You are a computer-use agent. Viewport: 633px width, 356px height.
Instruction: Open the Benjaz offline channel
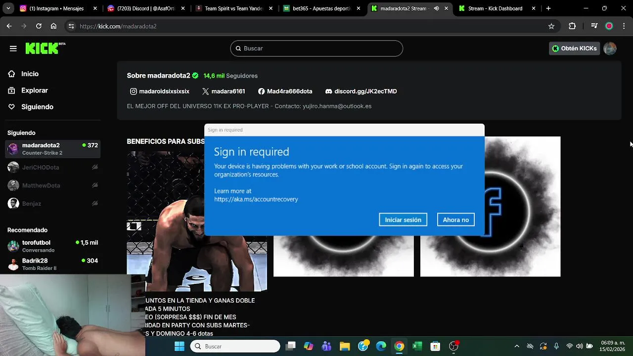pos(52,203)
